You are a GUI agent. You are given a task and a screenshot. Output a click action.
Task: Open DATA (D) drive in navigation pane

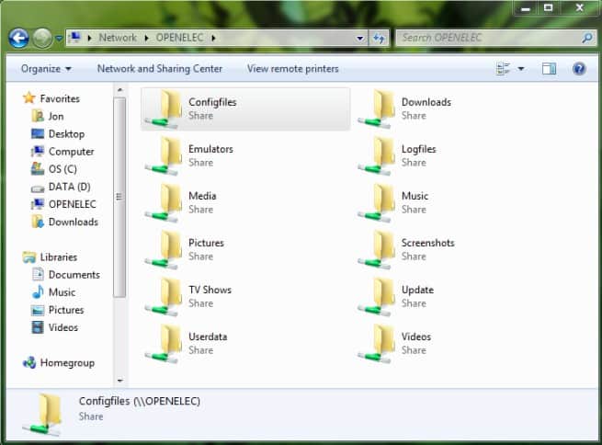point(70,187)
